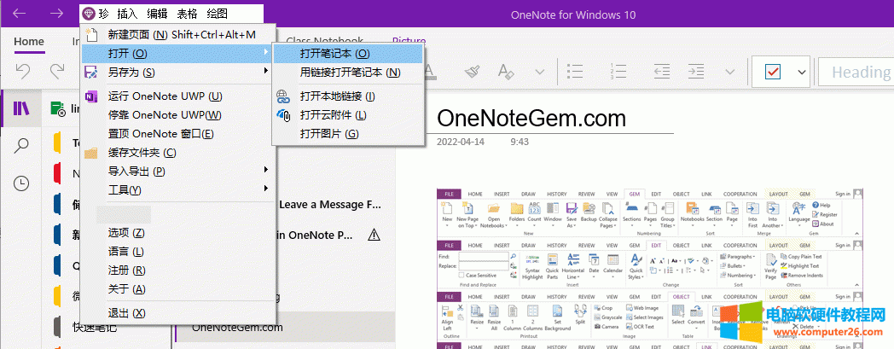
Task: Choose 置顶 OneNote 窗口(E)
Action: 178,134
